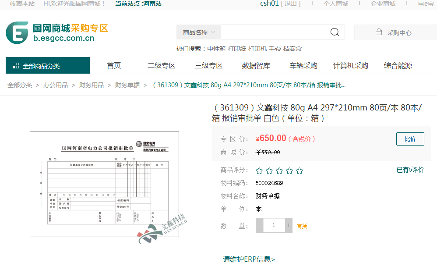Click 办公用品 in breadcrumb
This screenshot has height=263, width=437.
click(55, 85)
